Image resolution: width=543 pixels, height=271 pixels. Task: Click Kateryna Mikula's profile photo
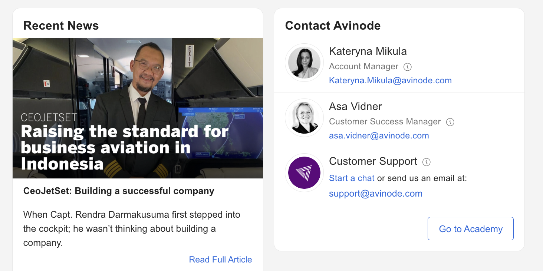pos(304,63)
